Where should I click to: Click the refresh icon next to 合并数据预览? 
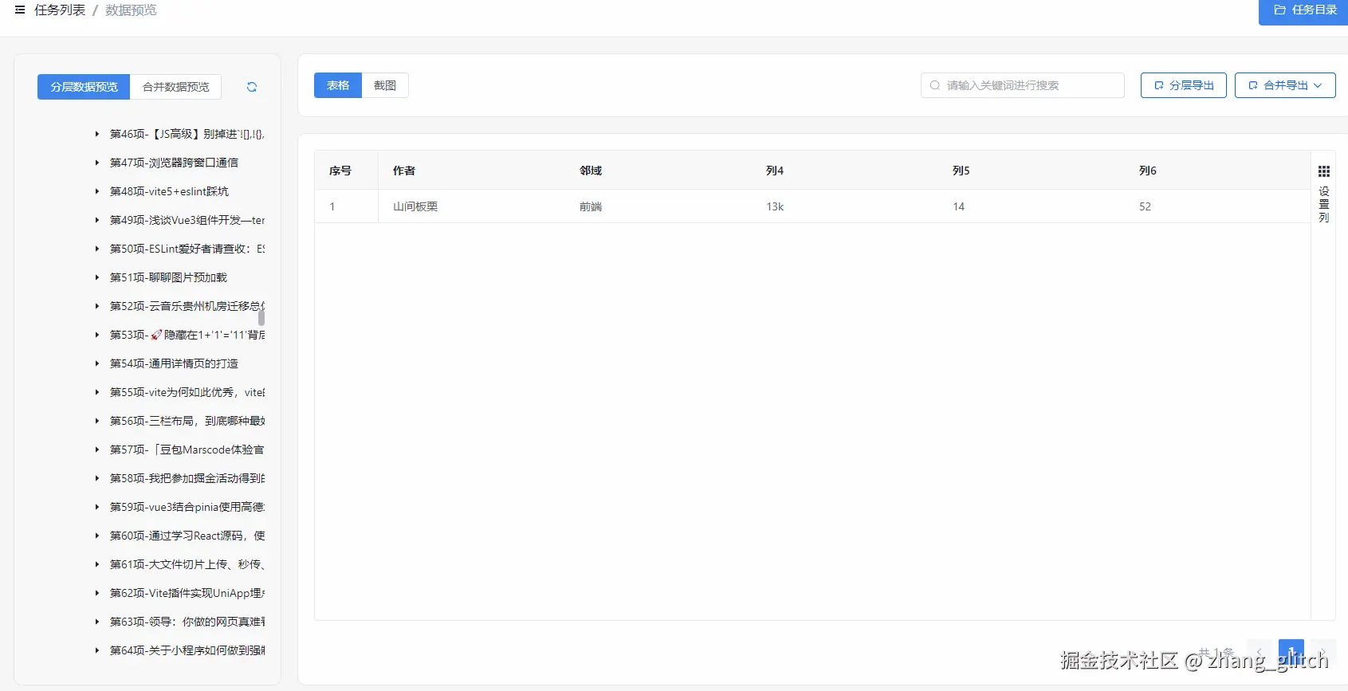click(252, 87)
